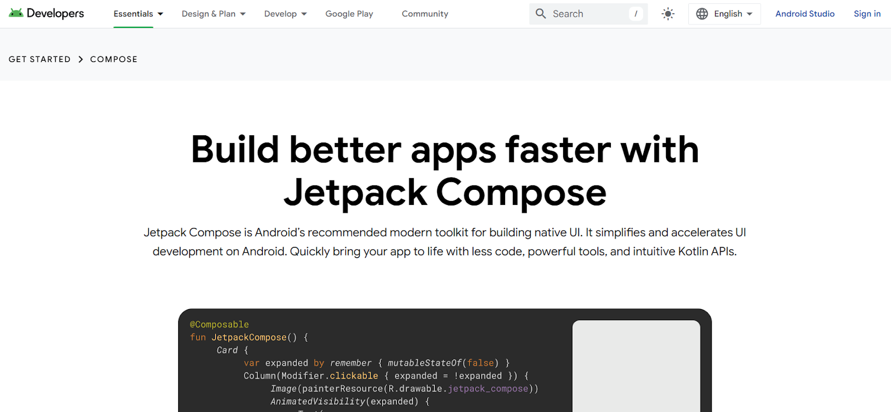Click the Image(painterResource code line

pos(404,389)
